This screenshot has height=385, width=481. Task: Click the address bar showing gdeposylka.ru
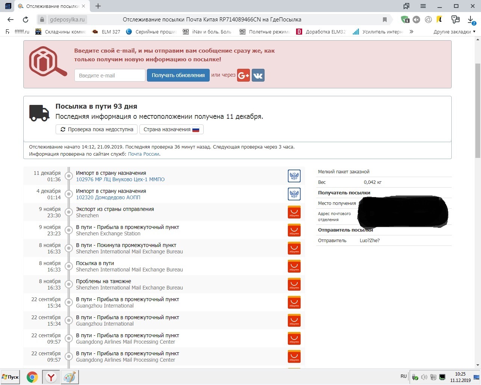click(x=214, y=20)
